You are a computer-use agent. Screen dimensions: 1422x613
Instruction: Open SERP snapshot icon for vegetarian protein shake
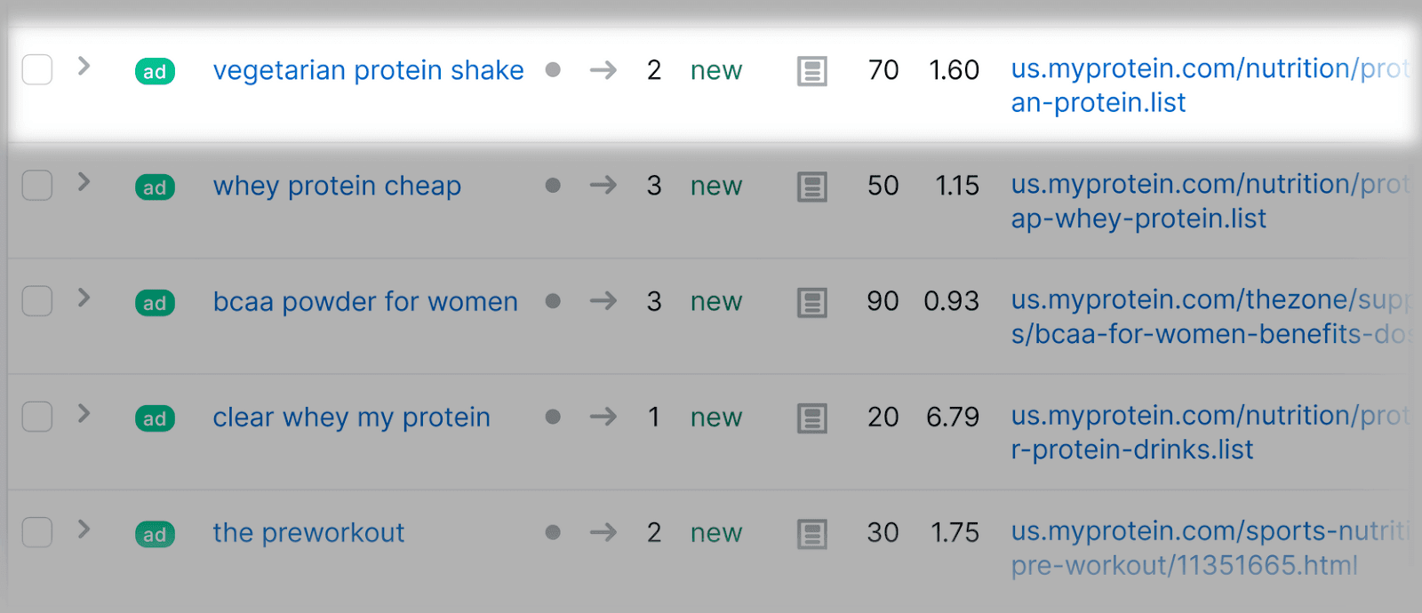pyautogui.click(x=811, y=71)
